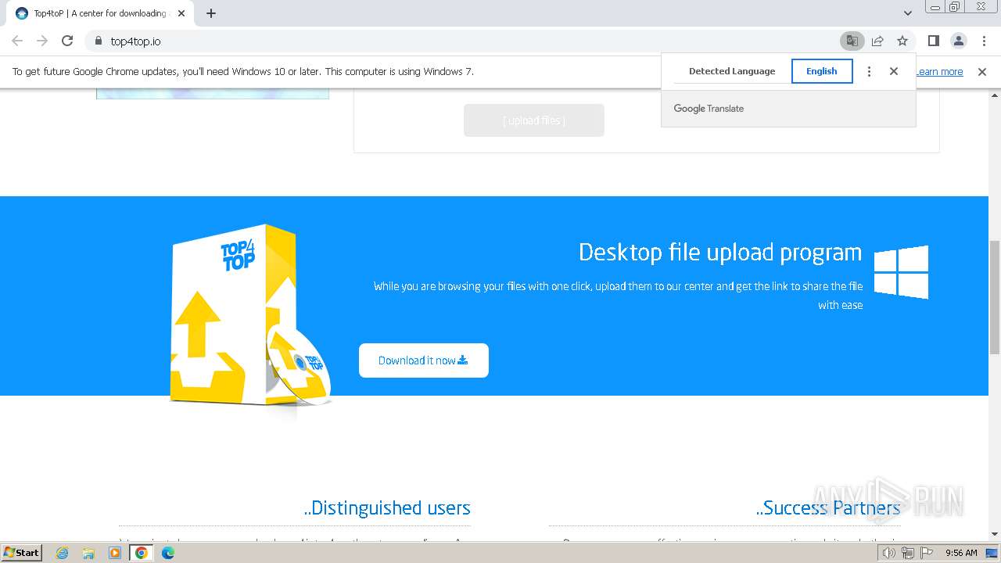Open Windows Media Player from taskbar
The height and width of the screenshot is (563, 1001).
point(115,553)
